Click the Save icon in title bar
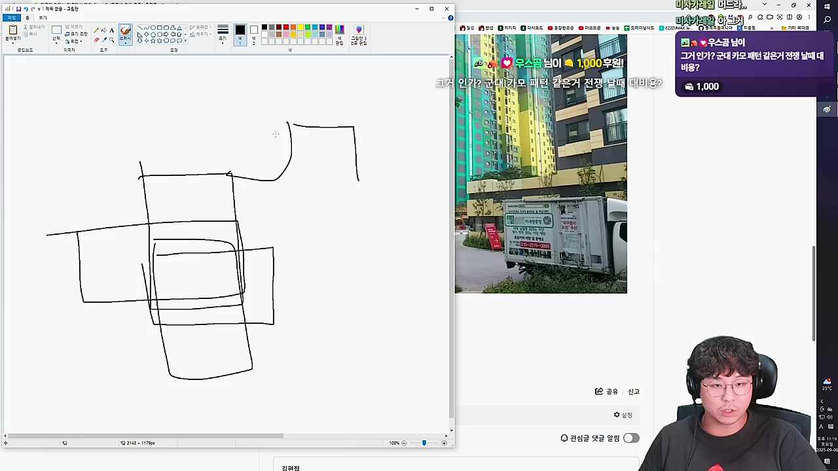The image size is (838, 471). click(x=18, y=9)
